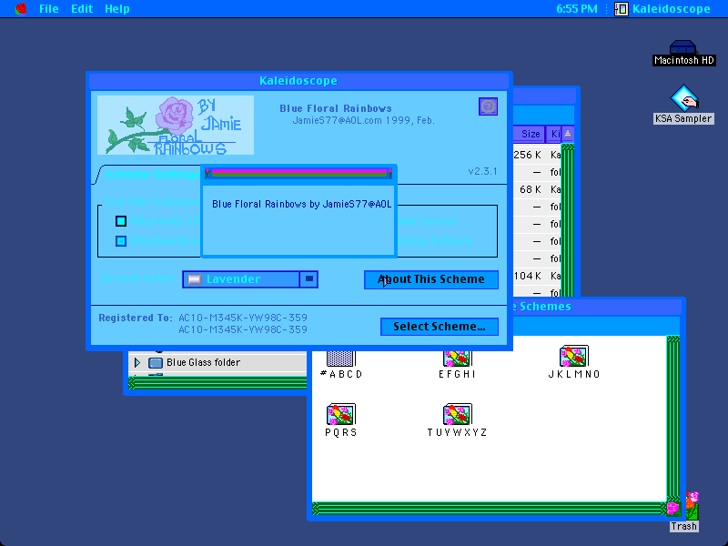Click the Kaleidoscope window title bar
This screenshot has height=546, width=728.
pos(298,81)
